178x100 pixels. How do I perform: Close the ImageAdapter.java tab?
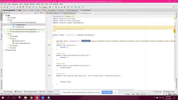(x=93, y=13)
